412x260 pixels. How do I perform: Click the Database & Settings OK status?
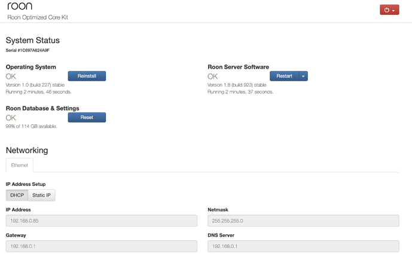click(11, 118)
